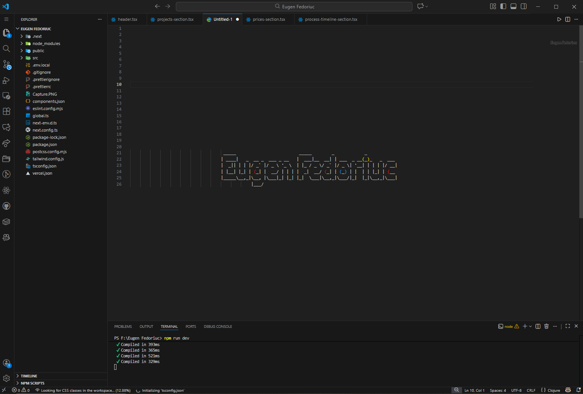Open the Extensions view
The height and width of the screenshot is (394, 583).
tap(6, 111)
